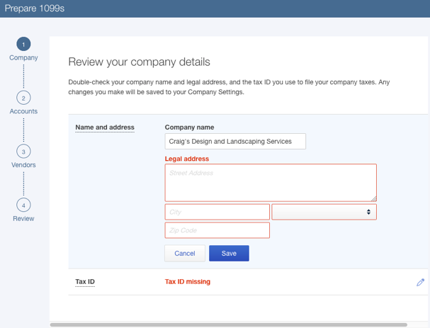Select step 2 Accounts circle
The width and height of the screenshot is (430, 328).
23,98
